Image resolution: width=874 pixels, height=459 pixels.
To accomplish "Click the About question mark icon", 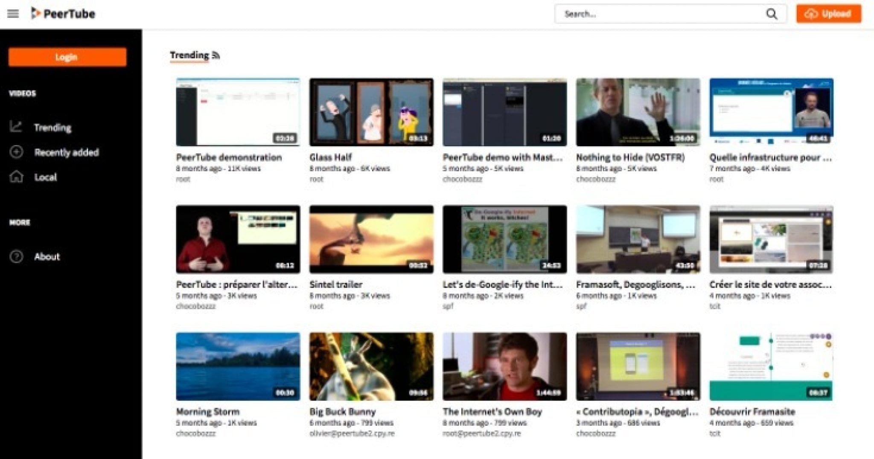I will pyautogui.click(x=16, y=256).
